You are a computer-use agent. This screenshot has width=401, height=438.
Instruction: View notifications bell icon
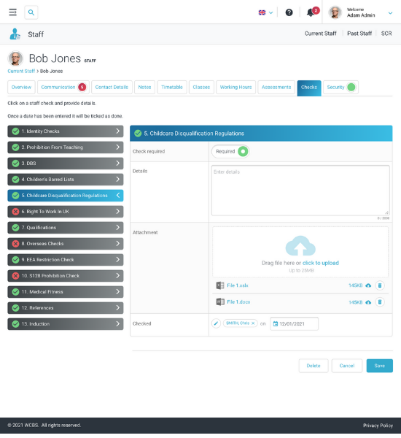[311, 12]
